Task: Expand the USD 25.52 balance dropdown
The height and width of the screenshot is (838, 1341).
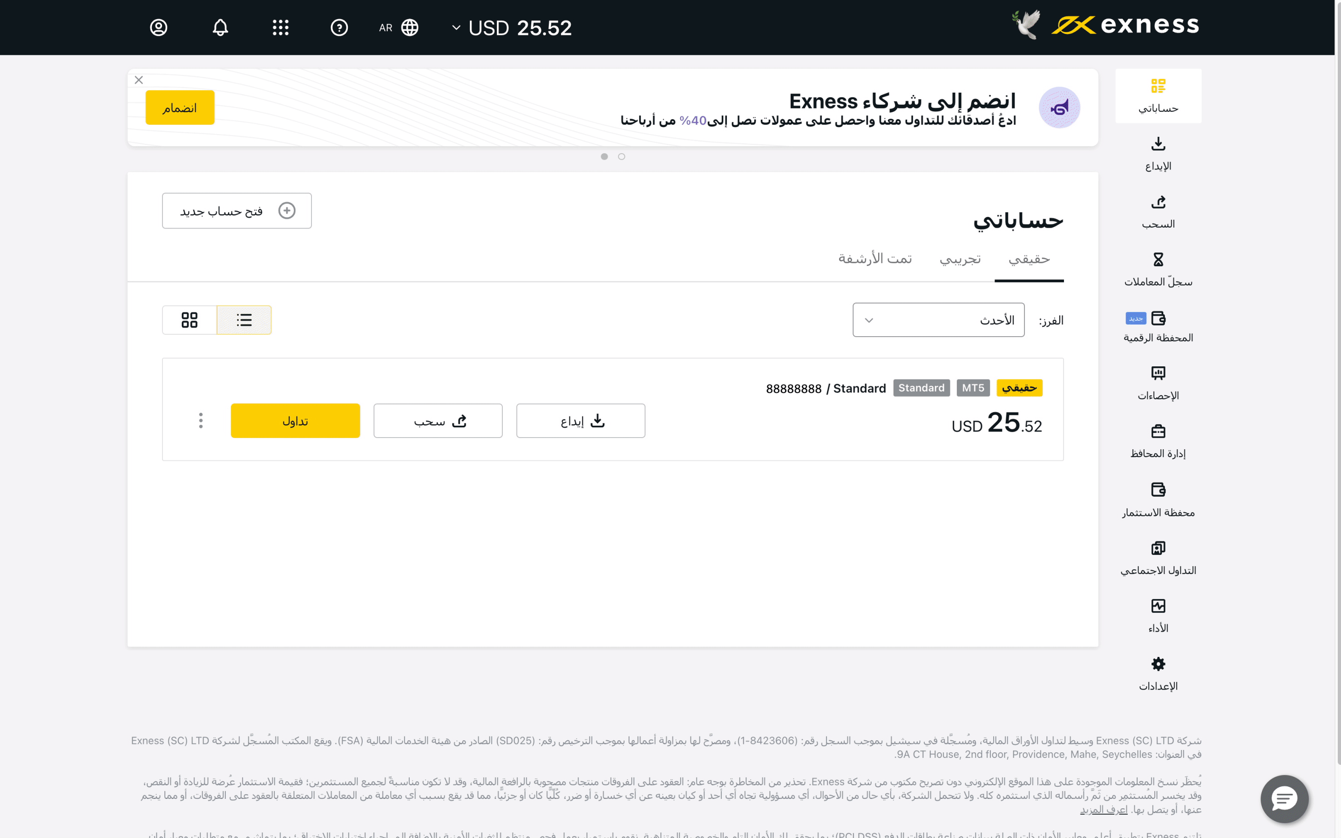Action: point(511,28)
